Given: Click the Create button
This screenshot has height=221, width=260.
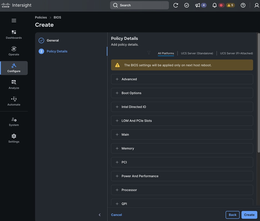Looking at the screenshot, I should 249,215.
